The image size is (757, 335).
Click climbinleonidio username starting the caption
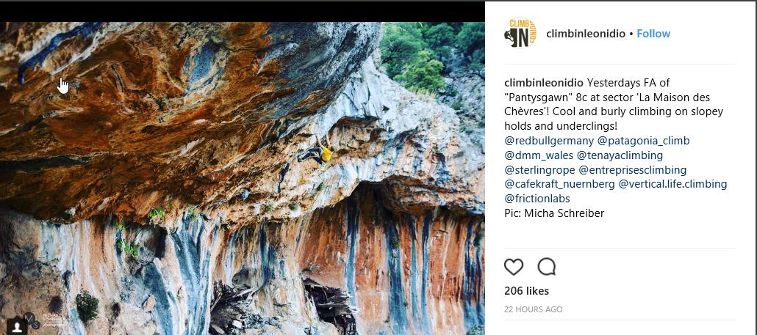click(x=544, y=83)
